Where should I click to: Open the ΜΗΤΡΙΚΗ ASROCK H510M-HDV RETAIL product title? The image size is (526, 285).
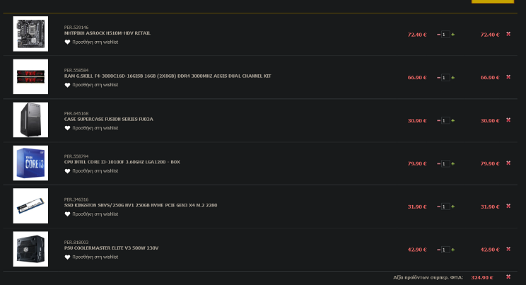click(x=107, y=33)
